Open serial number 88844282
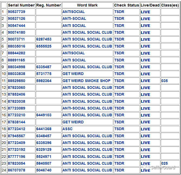The width and height of the screenshot is (181, 175). 17,53
